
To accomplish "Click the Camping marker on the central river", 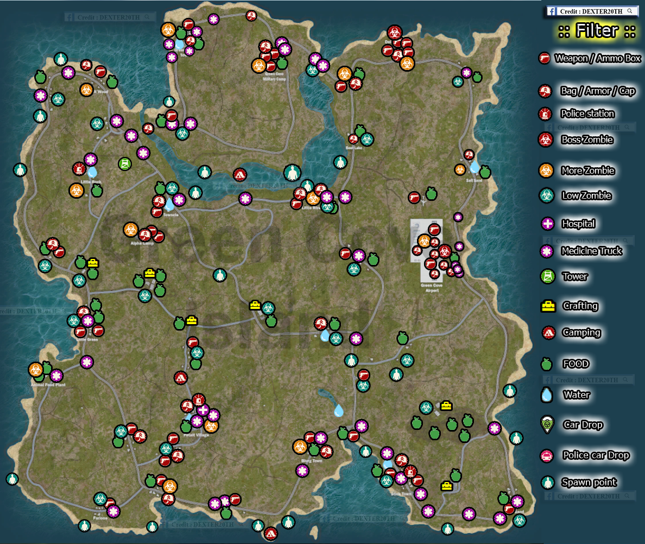I will (x=240, y=175).
